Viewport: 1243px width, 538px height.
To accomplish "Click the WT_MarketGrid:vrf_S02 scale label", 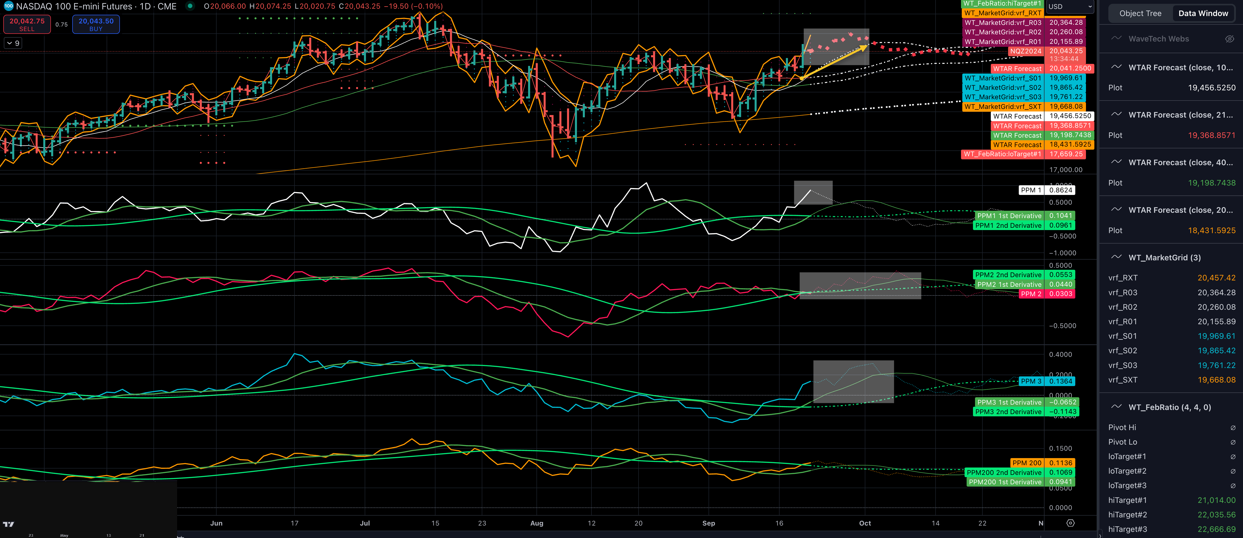I will point(1003,88).
